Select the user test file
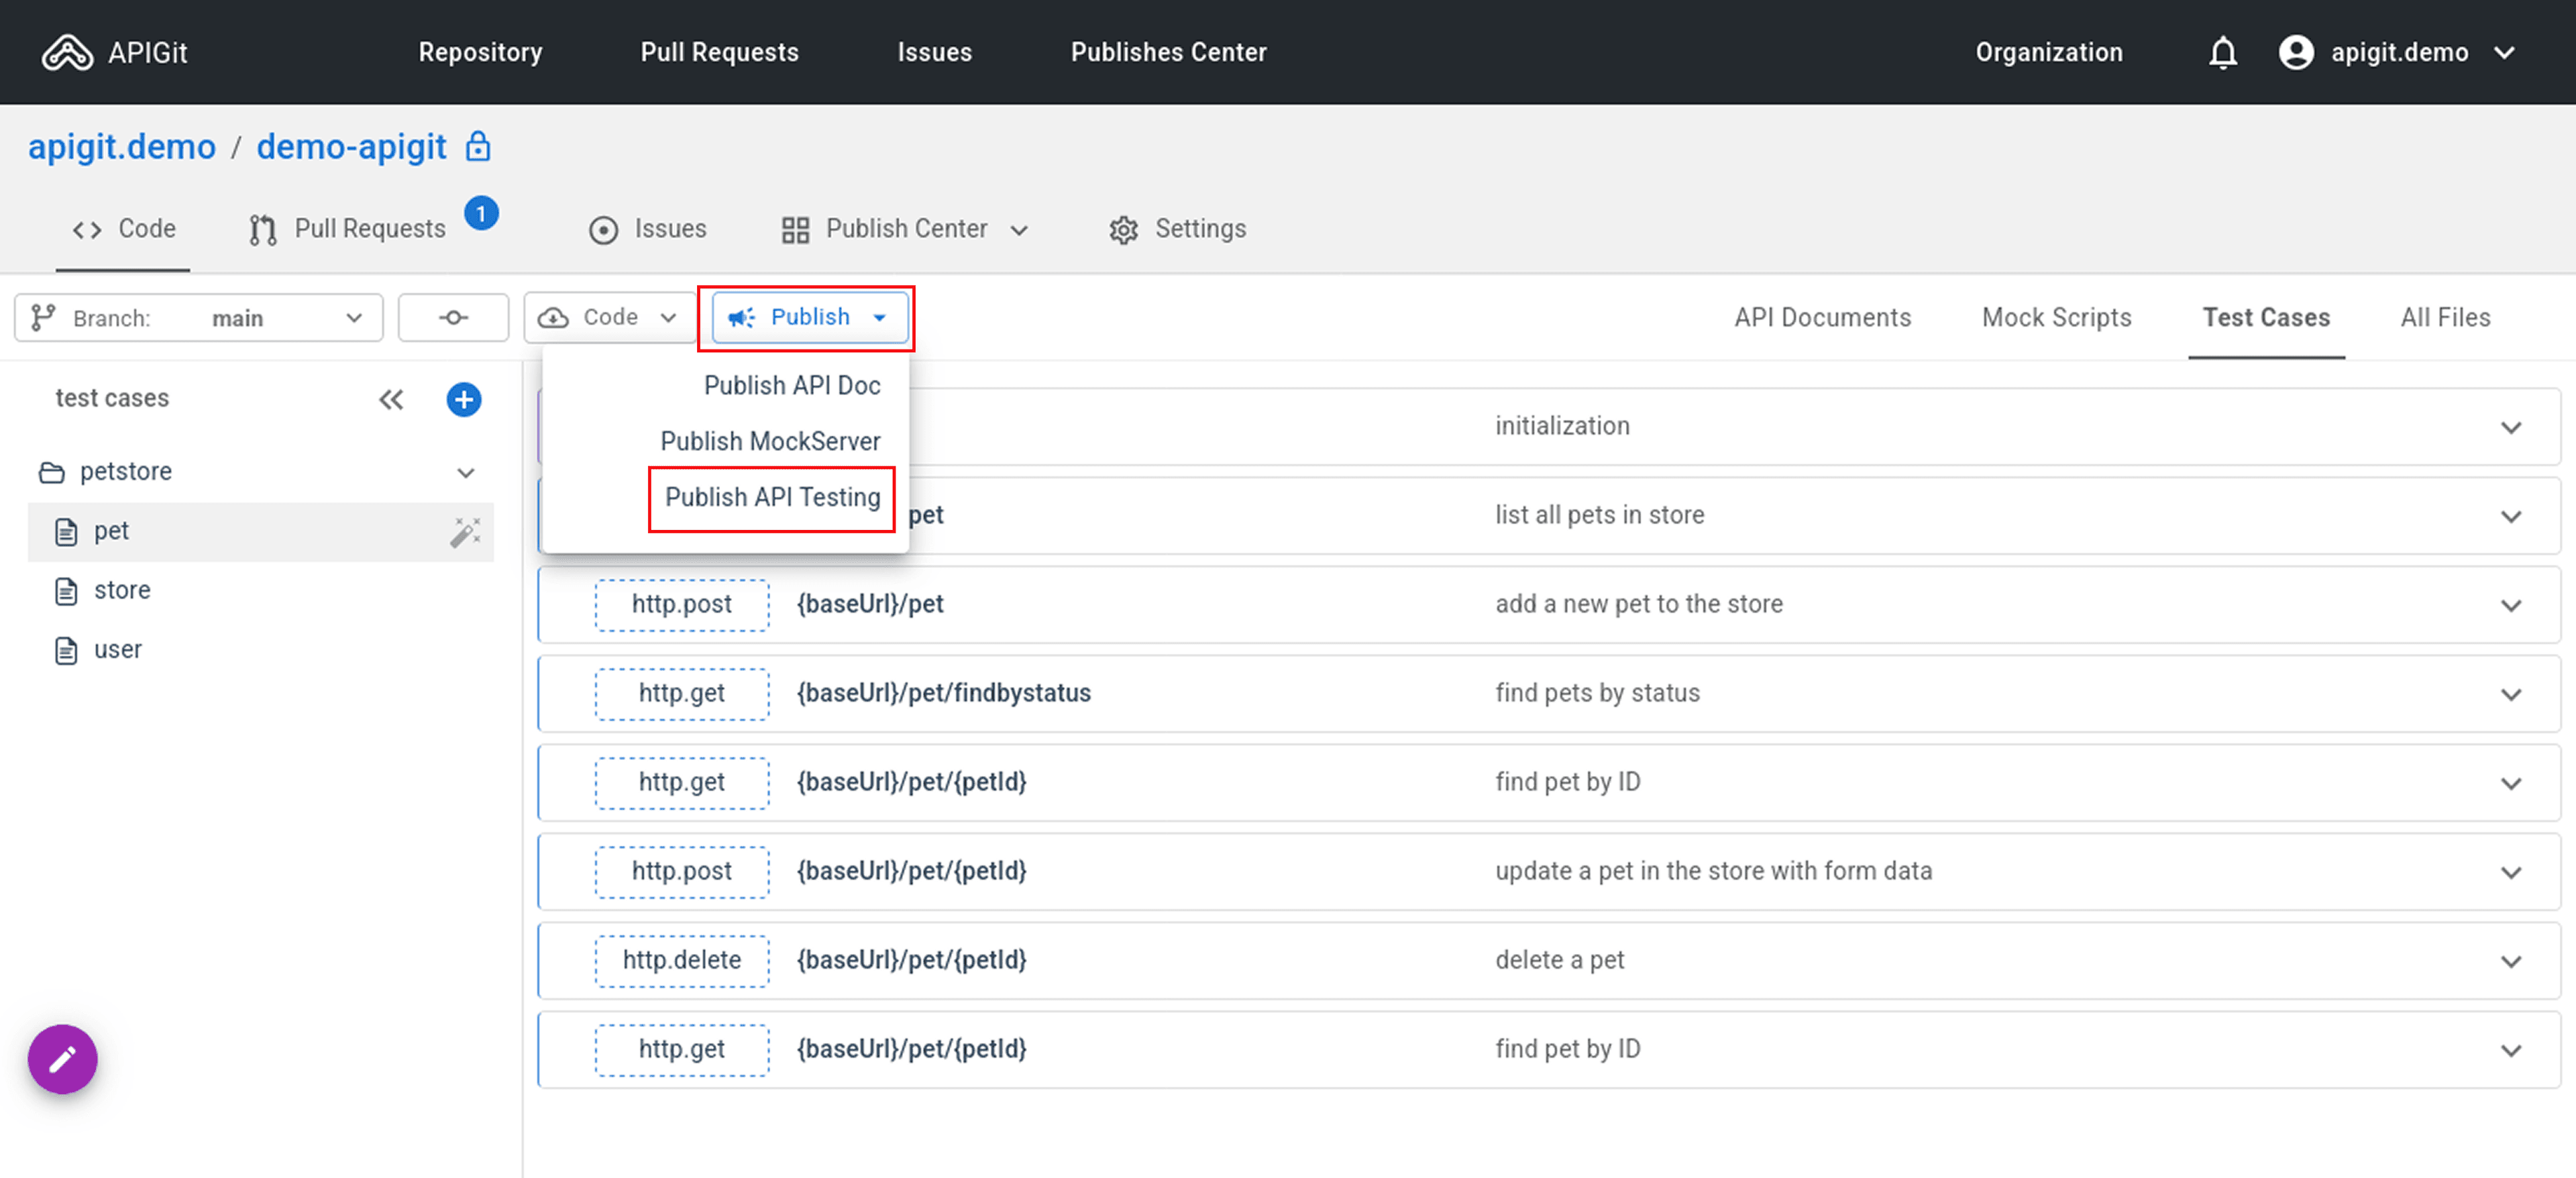 (260, 649)
